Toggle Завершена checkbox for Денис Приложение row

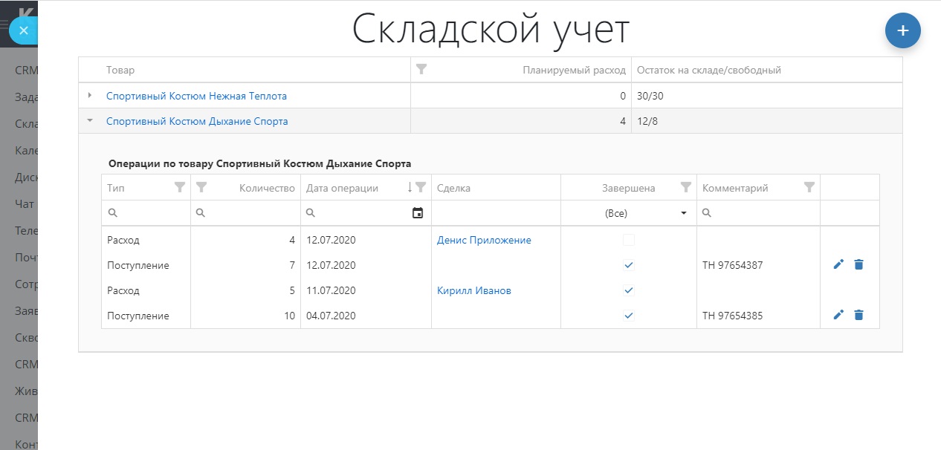[x=629, y=240]
